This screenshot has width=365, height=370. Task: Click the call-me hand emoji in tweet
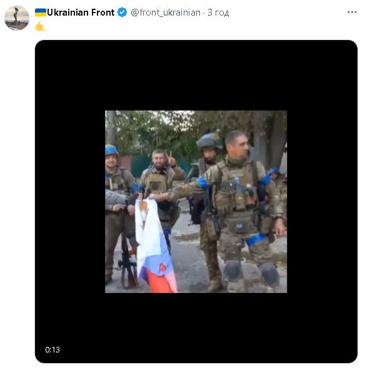tap(40, 26)
